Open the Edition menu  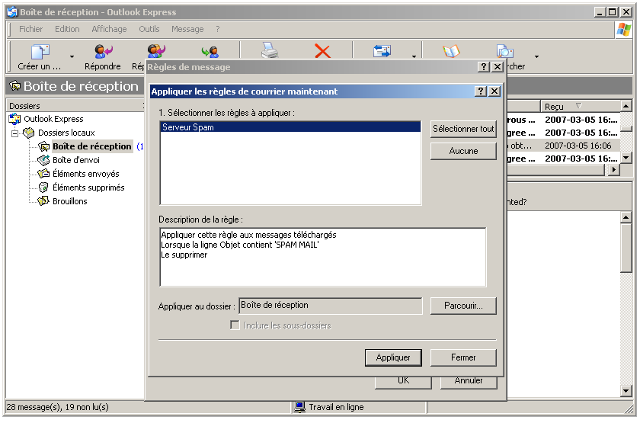click(67, 29)
